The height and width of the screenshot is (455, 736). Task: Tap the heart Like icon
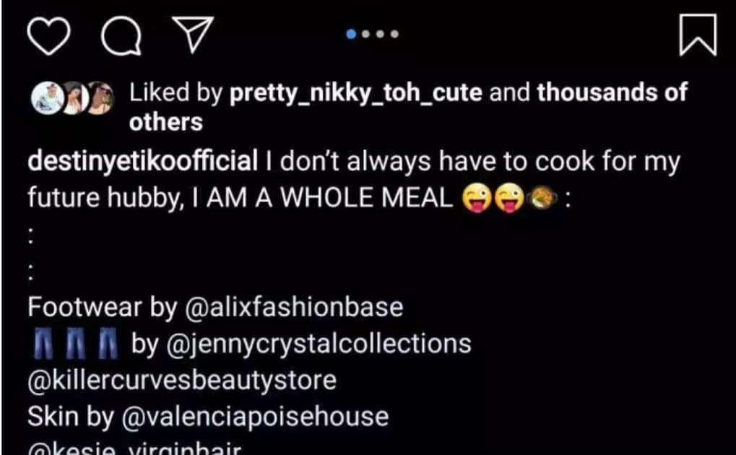[x=51, y=36]
